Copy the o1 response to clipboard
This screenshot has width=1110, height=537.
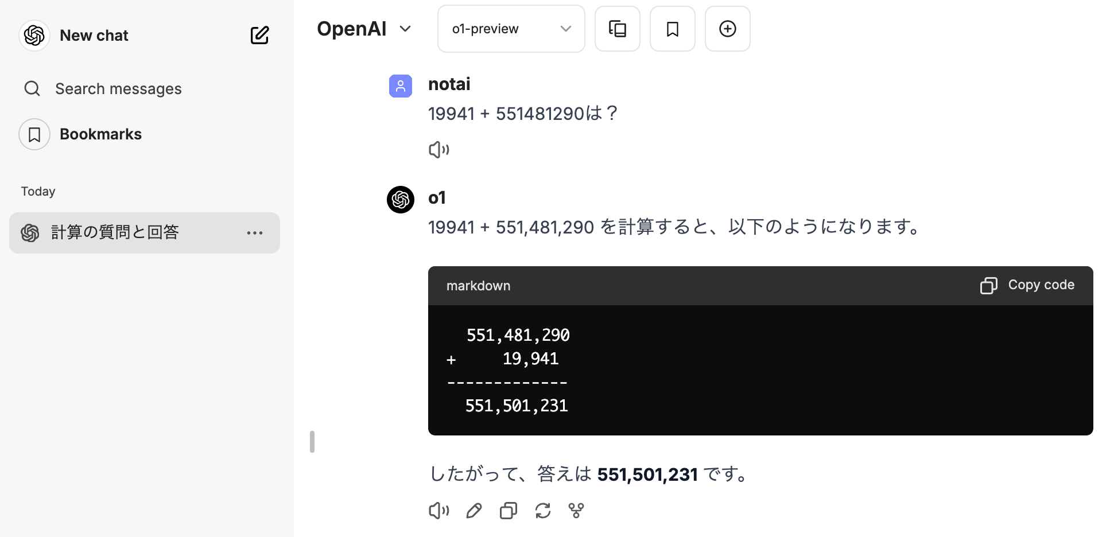pos(509,510)
